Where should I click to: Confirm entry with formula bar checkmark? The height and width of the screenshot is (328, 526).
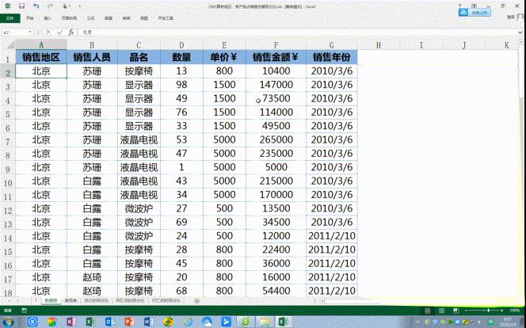coord(59,32)
